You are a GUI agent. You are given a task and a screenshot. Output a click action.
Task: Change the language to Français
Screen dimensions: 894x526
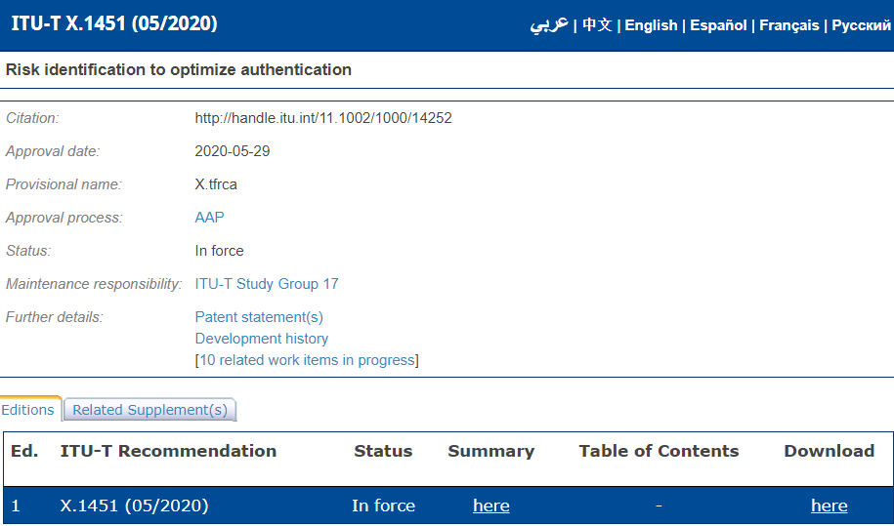[788, 25]
